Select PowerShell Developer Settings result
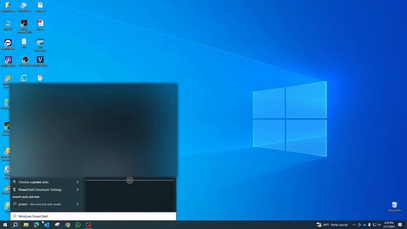The image size is (407, 229). pos(46,190)
